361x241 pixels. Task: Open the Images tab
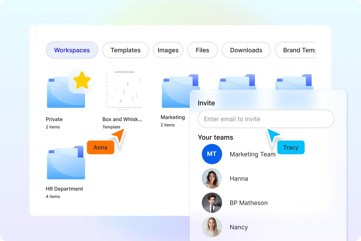(x=168, y=50)
